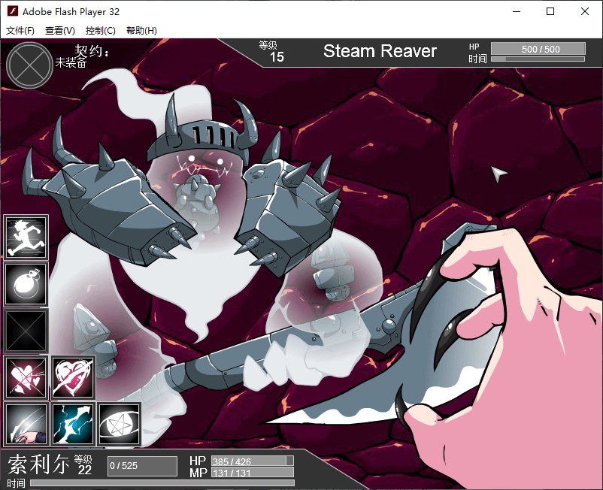Click the 0/525 experience box
This screenshot has height=490, width=603.
(142, 466)
